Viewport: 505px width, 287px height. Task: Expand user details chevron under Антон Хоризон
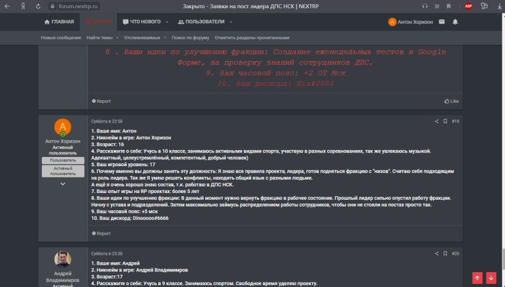(x=63, y=184)
